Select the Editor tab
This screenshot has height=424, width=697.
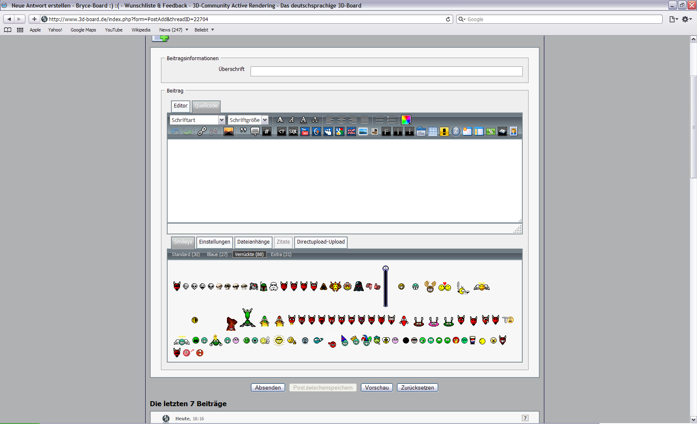click(x=180, y=106)
